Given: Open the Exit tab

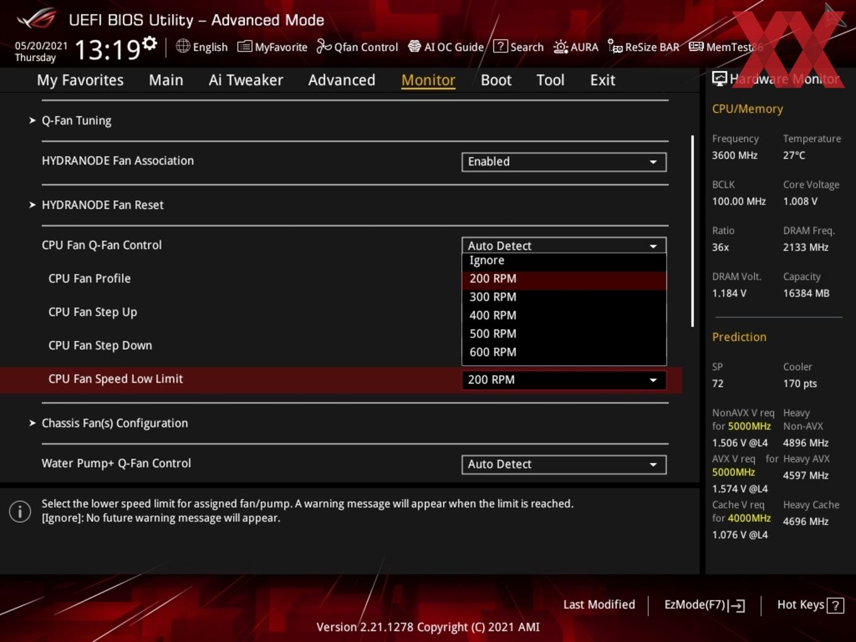Looking at the screenshot, I should click(x=602, y=80).
